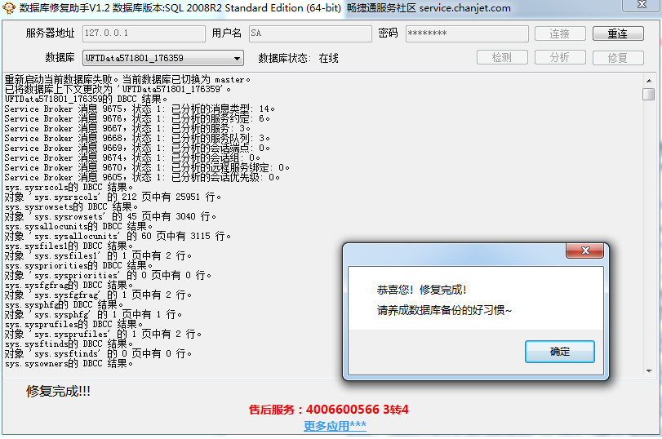Click the 修复完成!!! status text
This screenshot has width=662, height=439.
(58, 392)
